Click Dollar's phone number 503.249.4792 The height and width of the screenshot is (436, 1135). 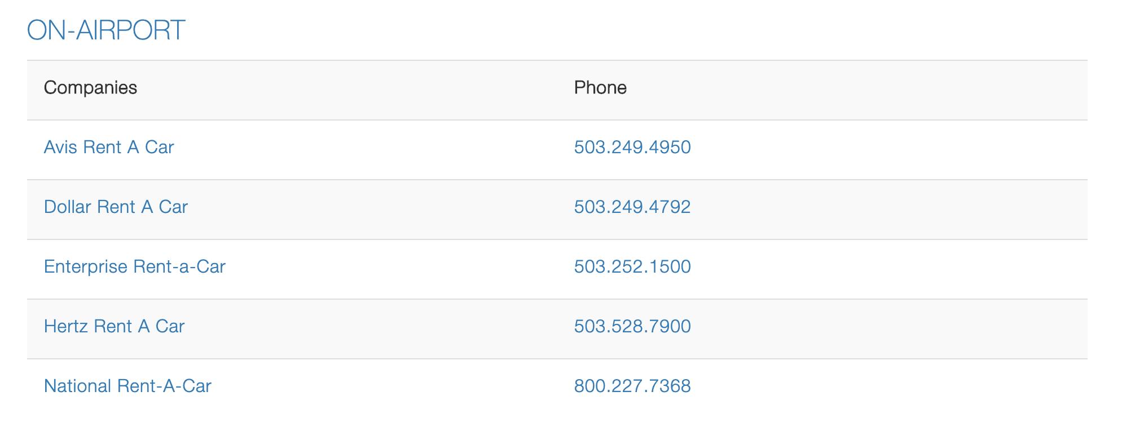pos(632,207)
